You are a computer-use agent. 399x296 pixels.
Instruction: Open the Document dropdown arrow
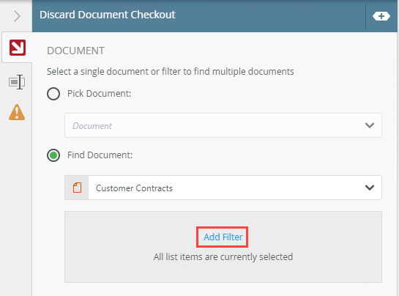[370, 125]
